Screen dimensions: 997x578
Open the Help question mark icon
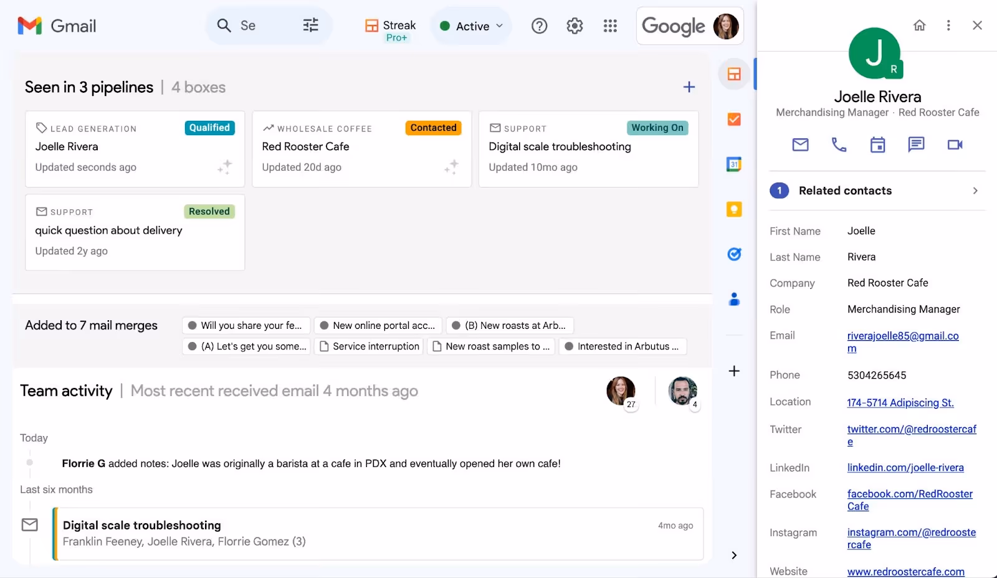[539, 26]
